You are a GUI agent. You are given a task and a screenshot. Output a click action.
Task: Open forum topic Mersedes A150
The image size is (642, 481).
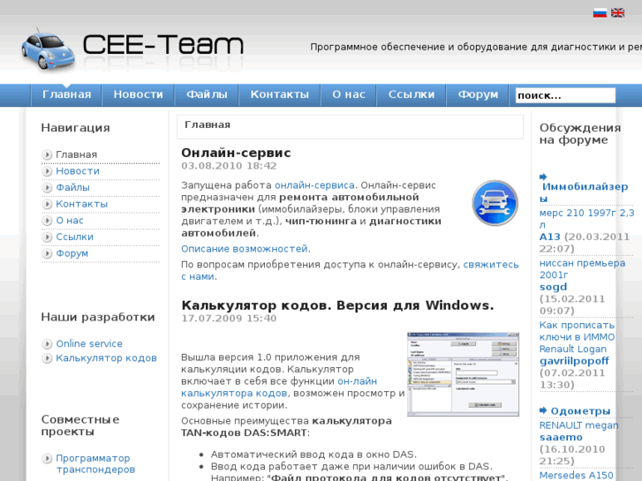tap(576, 476)
